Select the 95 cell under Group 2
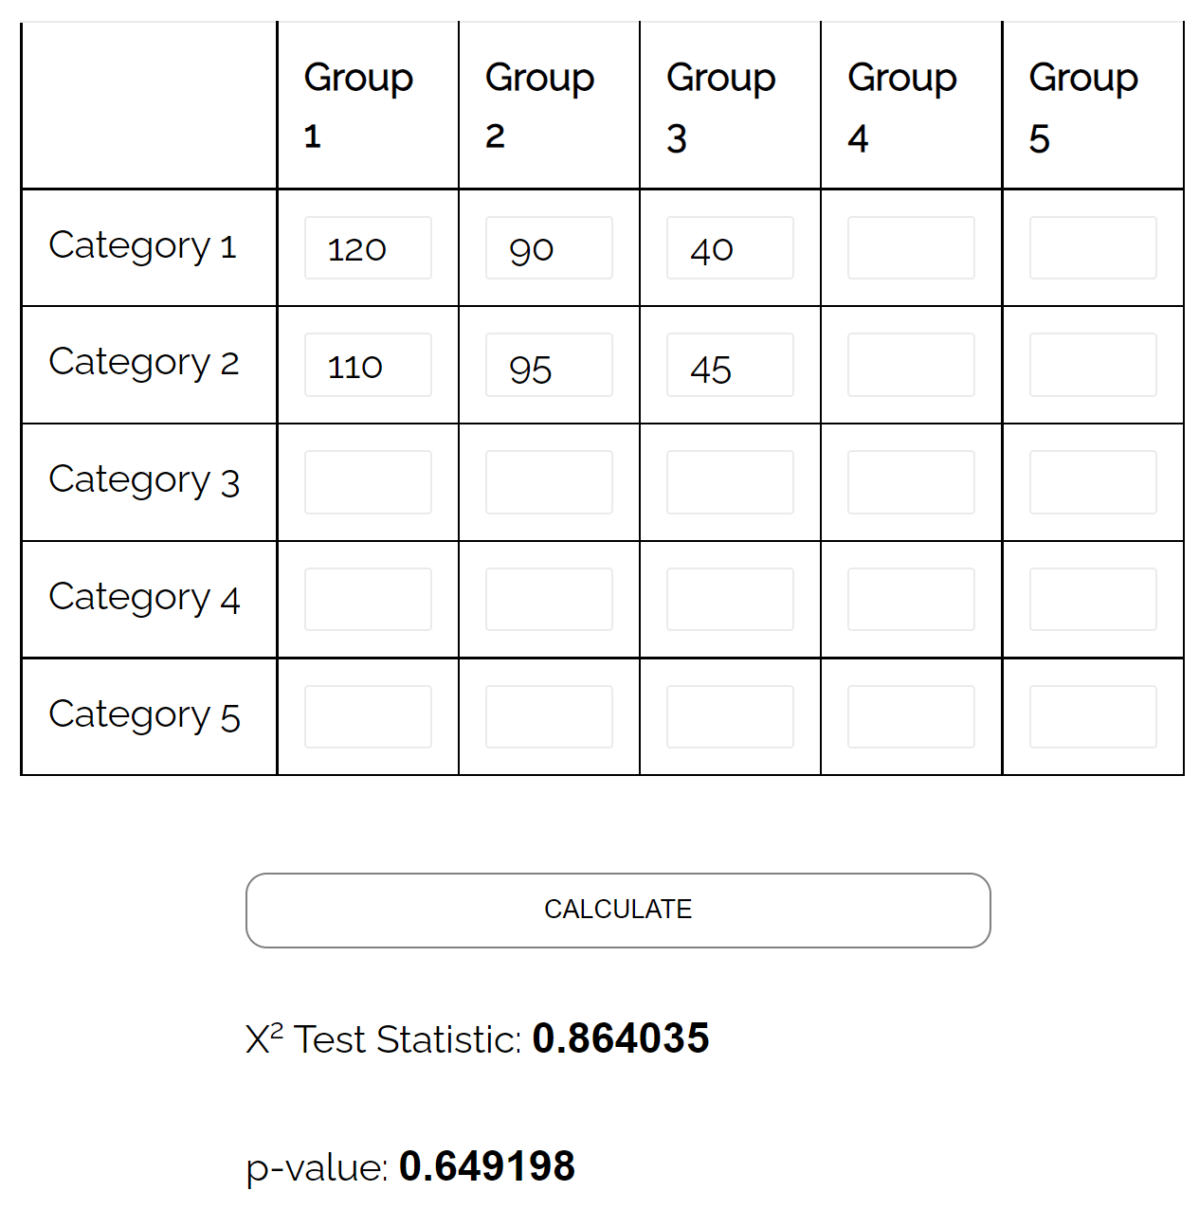The image size is (1199, 1209). pyautogui.click(x=548, y=365)
